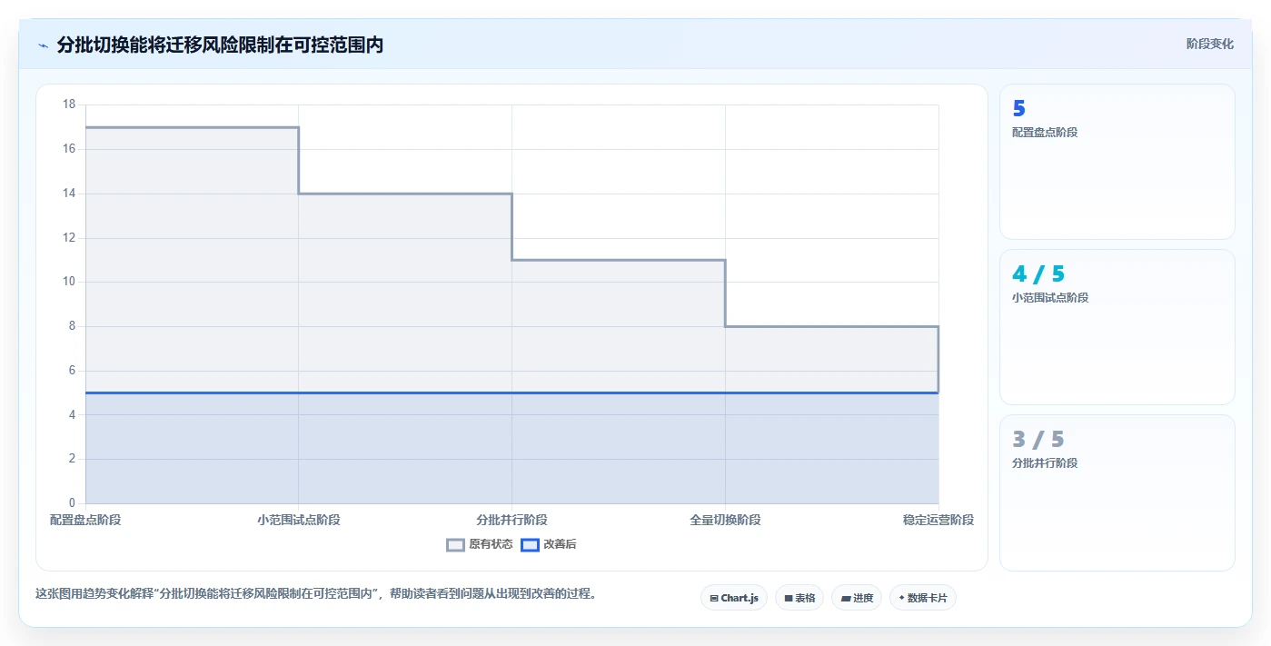Click the 数据卡片 tag chip
Screen dimensions: 1271x646
(923, 598)
